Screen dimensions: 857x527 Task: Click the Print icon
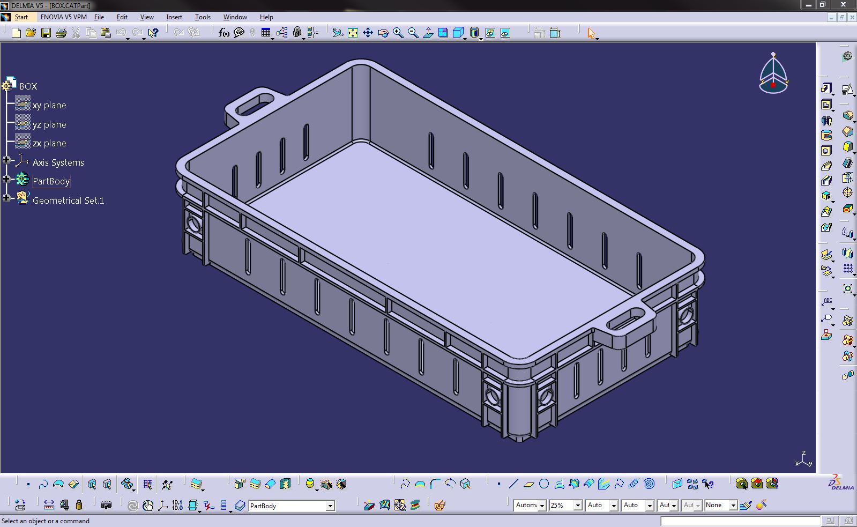(61, 33)
